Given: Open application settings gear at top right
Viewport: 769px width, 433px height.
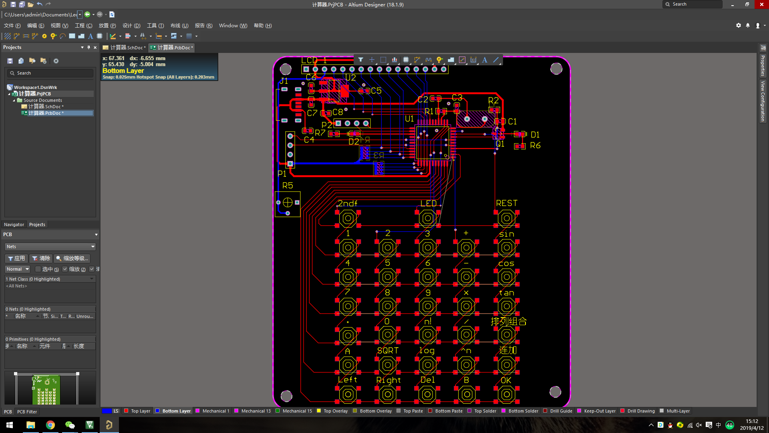Looking at the screenshot, I should (739, 25).
